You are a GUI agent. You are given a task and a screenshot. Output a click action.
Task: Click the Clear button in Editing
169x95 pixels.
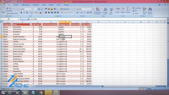136,13
